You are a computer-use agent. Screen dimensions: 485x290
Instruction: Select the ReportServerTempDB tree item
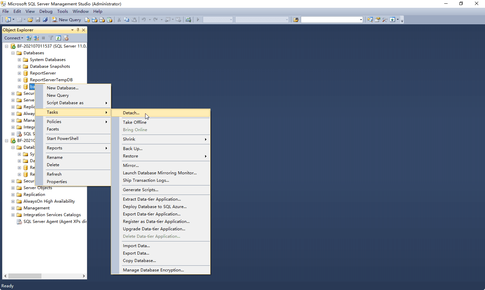pos(51,80)
